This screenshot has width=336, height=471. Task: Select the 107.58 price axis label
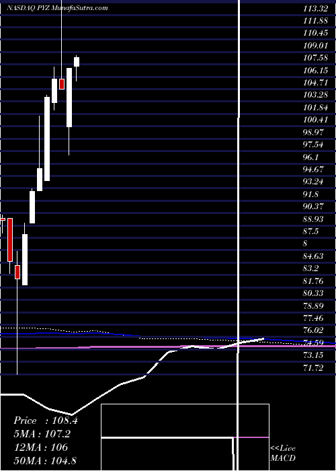click(x=316, y=58)
